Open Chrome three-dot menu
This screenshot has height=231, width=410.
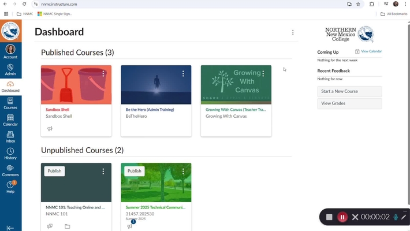click(405, 4)
